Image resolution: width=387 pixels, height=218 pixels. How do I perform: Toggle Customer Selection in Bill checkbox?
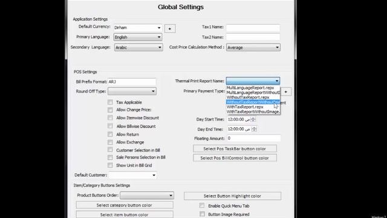[x=110, y=150]
